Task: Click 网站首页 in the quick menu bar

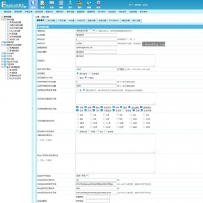Action: coord(122,12)
